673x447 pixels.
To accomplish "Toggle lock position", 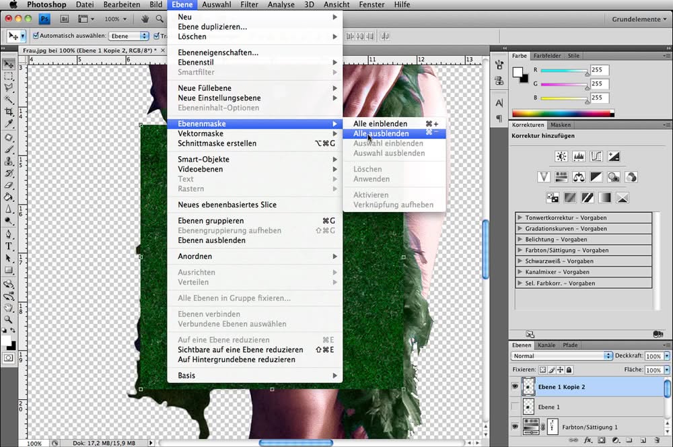I will (x=560, y=370).
